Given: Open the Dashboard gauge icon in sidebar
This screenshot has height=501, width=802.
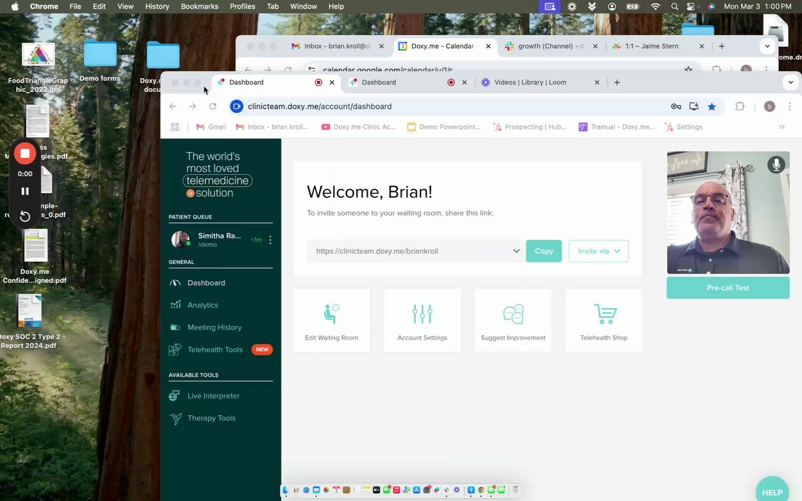Looking at the screenshot, I should click(x=175, y=283).
